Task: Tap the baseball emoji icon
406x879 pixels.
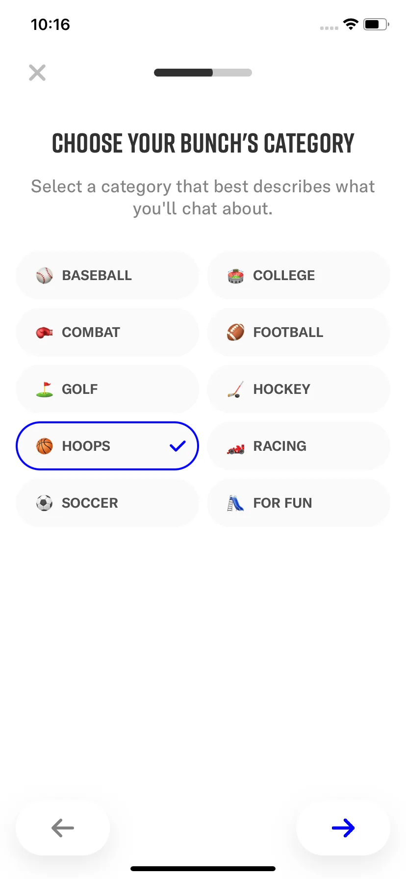Action: coord(44,276)
